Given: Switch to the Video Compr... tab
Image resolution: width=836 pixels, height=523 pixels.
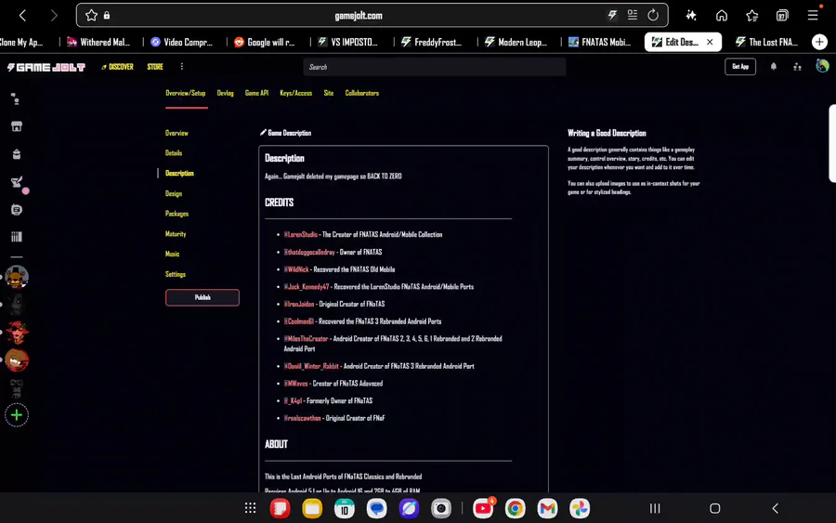Looking at the screenshot, I should (x=182, y=42).
